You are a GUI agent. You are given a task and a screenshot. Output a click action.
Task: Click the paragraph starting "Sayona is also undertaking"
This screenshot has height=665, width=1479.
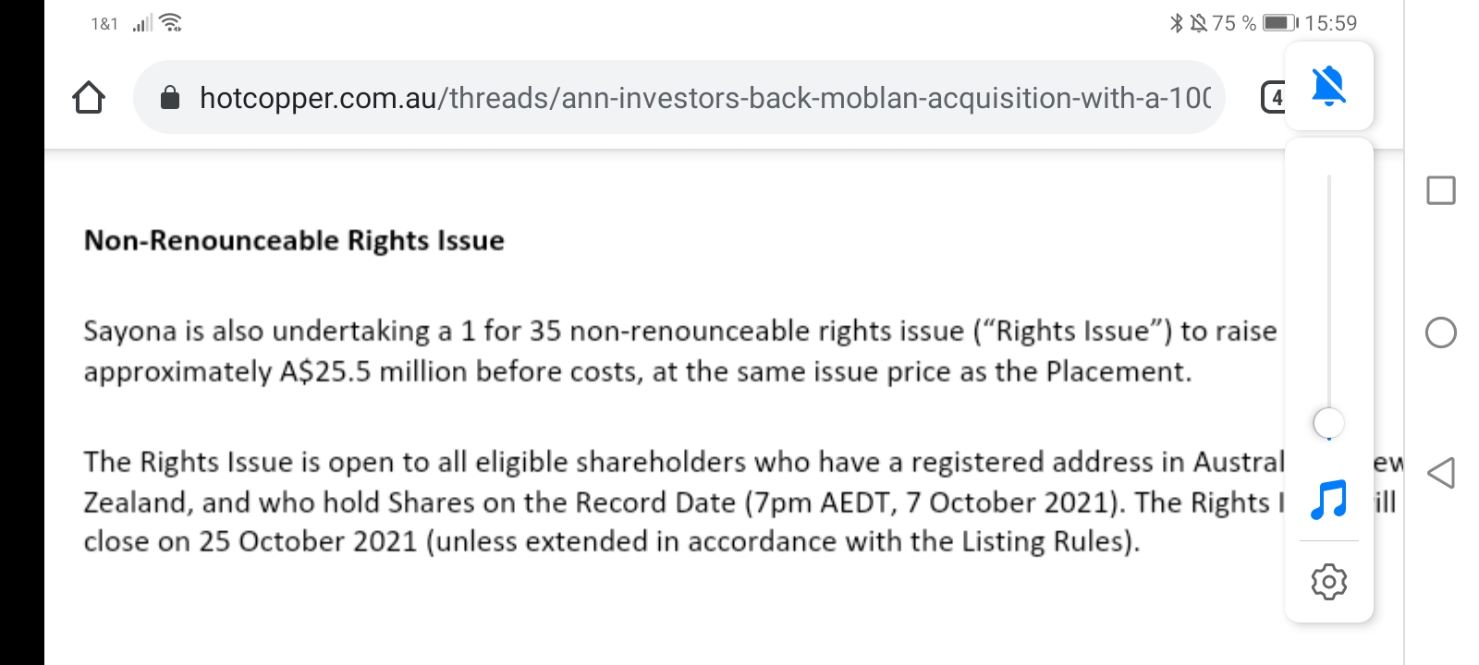(679, 351)
